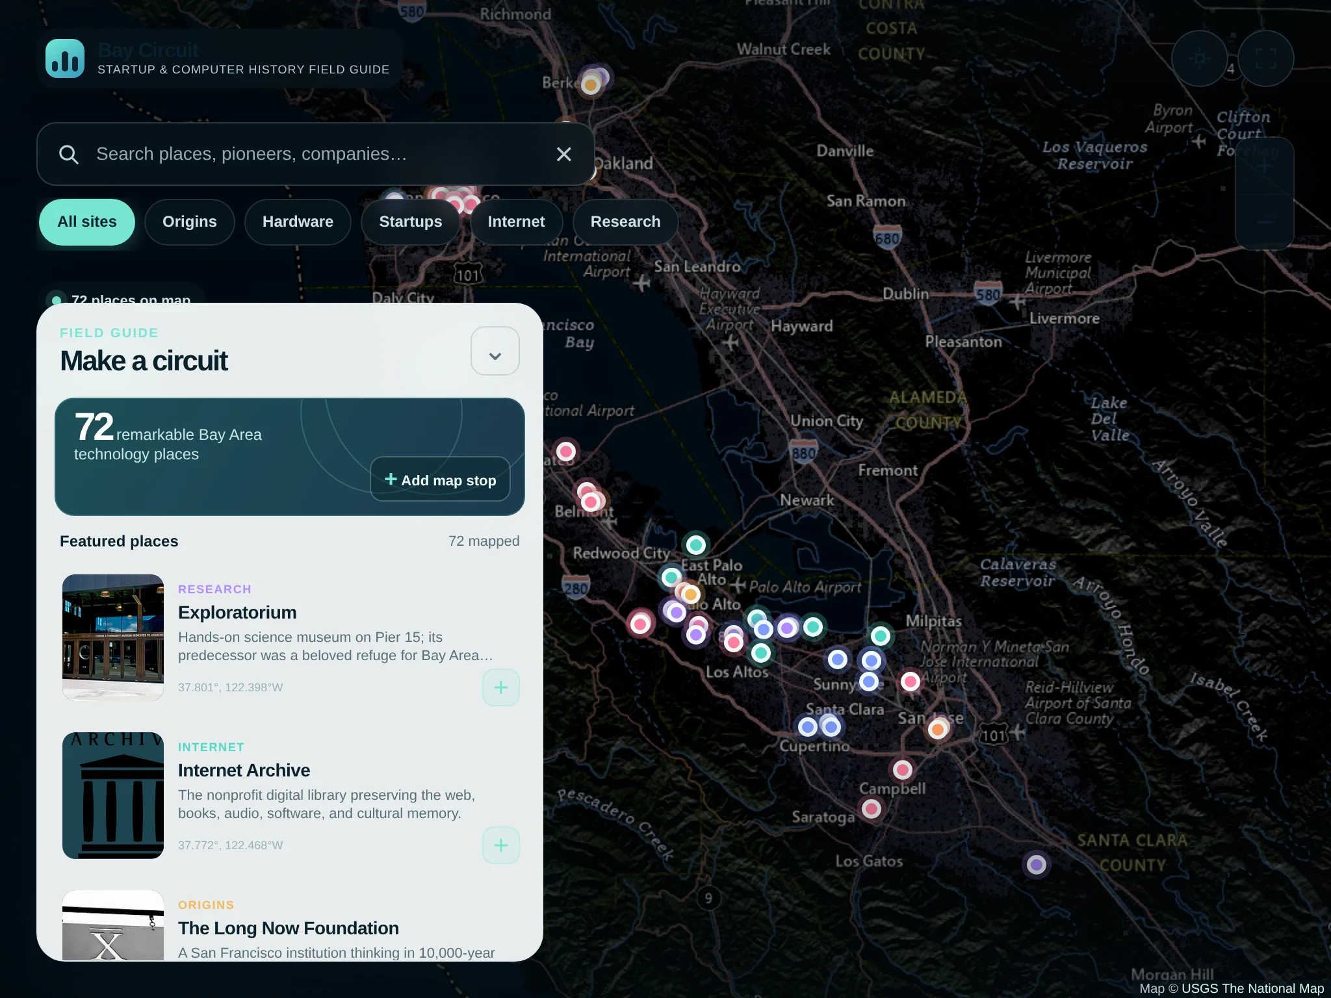Click the Exploratorium photo thumbnail
Viewport: 1331px width, 998px height.
[x=113, y=637]
